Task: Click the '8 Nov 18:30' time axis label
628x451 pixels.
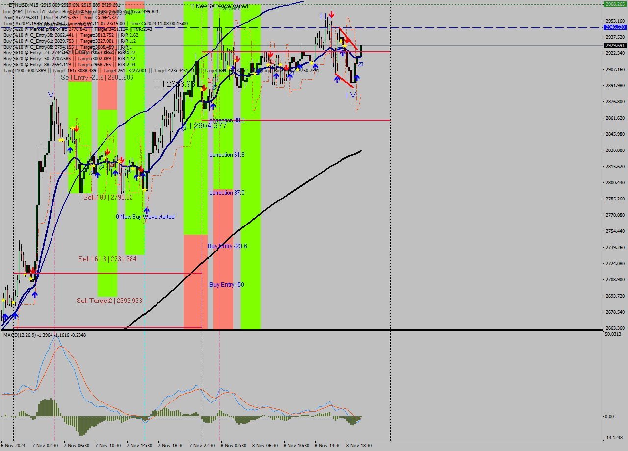Action: click(x=359, y=446)
